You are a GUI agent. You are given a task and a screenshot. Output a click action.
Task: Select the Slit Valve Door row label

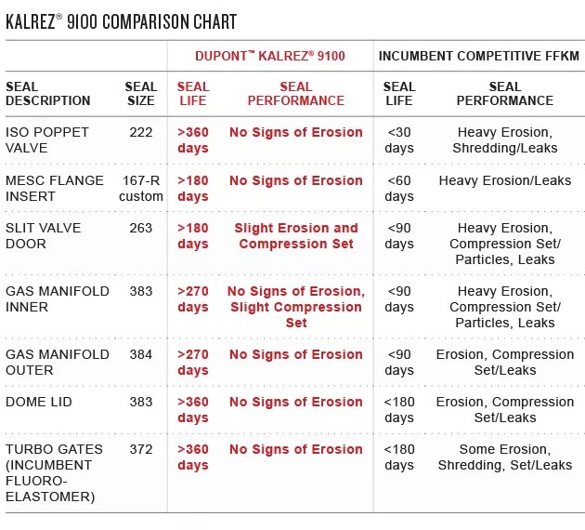[x=43, y=235]
